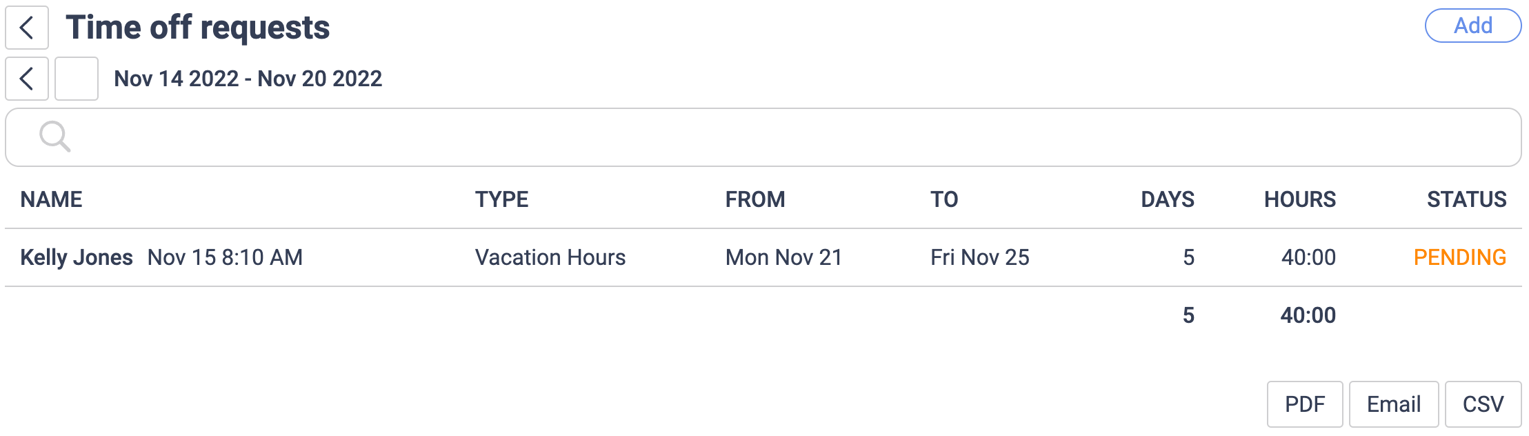Open the date picker box next to week arrow
This screenshot has width=1529, height=436.
pos(76,79)
